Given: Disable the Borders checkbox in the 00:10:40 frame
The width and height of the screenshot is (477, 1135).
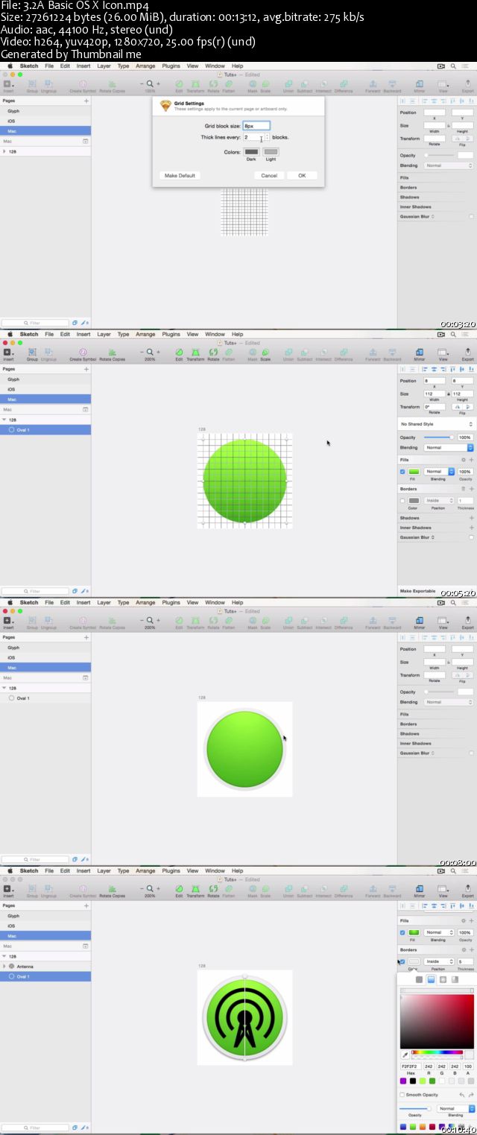Looking at the screenshot, I should 403,961.
